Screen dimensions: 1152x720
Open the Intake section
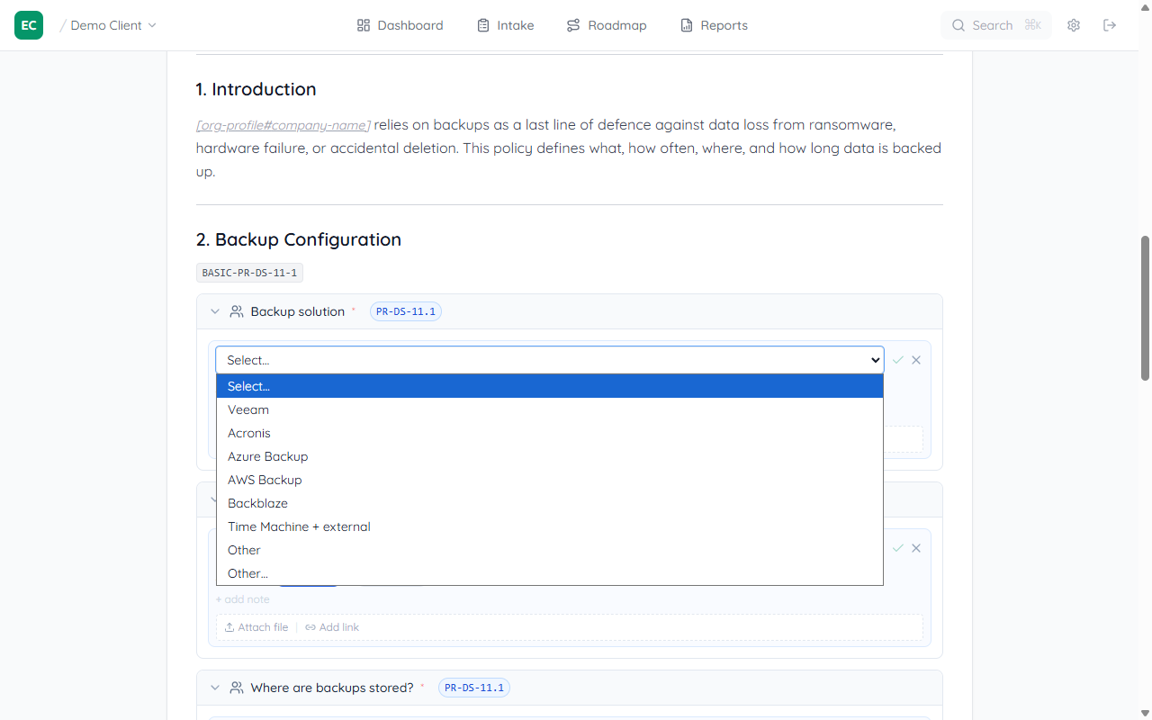(x=505, y=25)
